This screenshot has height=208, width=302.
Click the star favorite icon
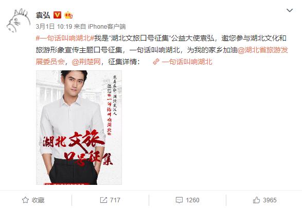coord(25,200)
